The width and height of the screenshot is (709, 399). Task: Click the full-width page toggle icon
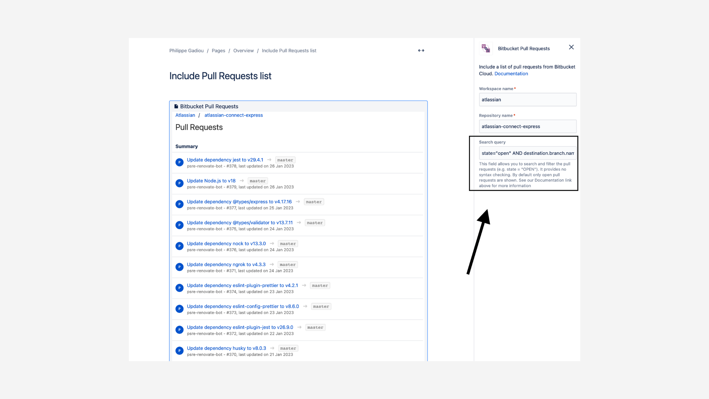point(421,50)
